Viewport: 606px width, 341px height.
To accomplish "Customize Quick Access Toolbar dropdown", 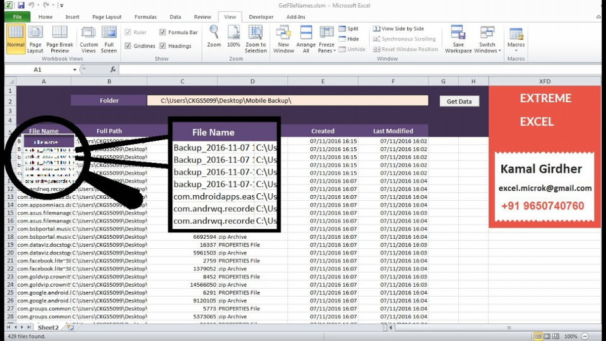I will [62, 6].
